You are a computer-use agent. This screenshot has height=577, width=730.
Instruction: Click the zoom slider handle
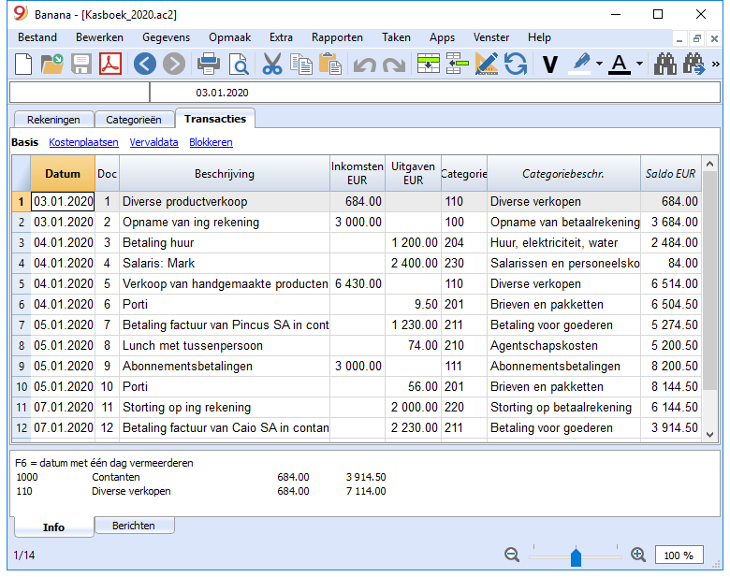point(576,557)
